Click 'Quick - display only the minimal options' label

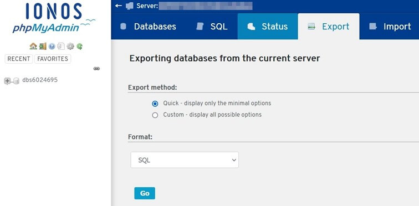(x=217, y=103)
